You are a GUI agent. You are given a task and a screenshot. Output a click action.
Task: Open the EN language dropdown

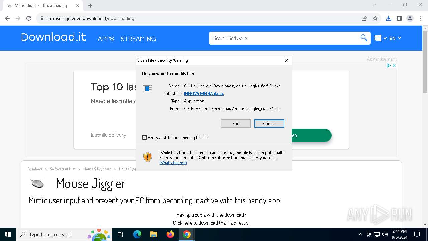[395, 38]
